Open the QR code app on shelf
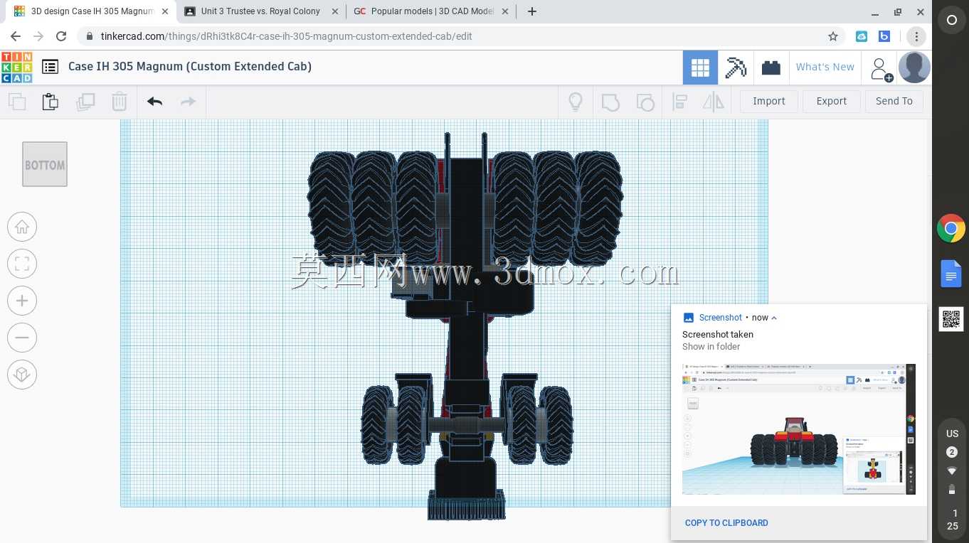Viewport: 969px width, 543px height. [x=951, y=319]
